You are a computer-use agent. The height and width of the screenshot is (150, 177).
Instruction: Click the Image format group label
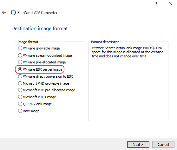click(x=29, y=42)
